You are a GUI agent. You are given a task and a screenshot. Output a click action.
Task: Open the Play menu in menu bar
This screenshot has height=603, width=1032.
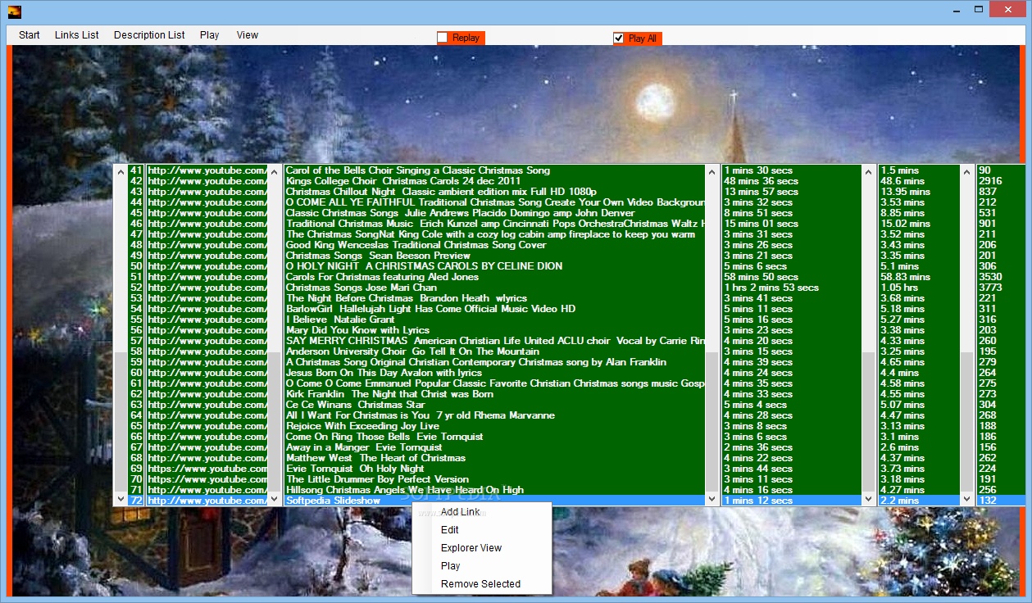(x=210, y=35)
